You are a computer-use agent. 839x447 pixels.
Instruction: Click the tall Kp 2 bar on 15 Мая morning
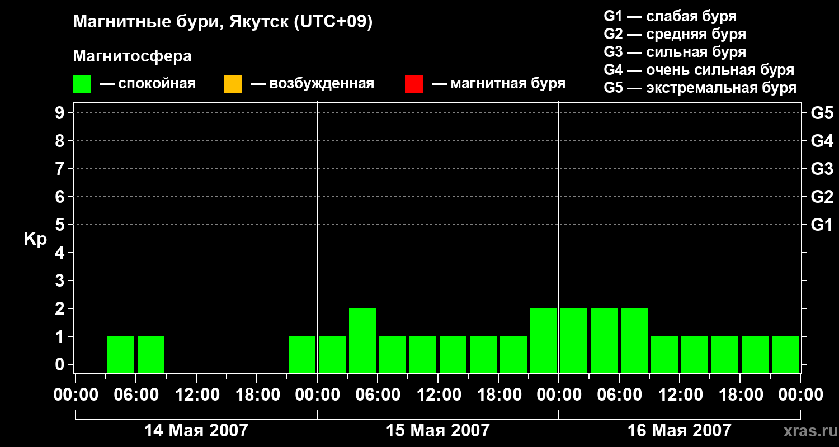[x=362, y=340]
